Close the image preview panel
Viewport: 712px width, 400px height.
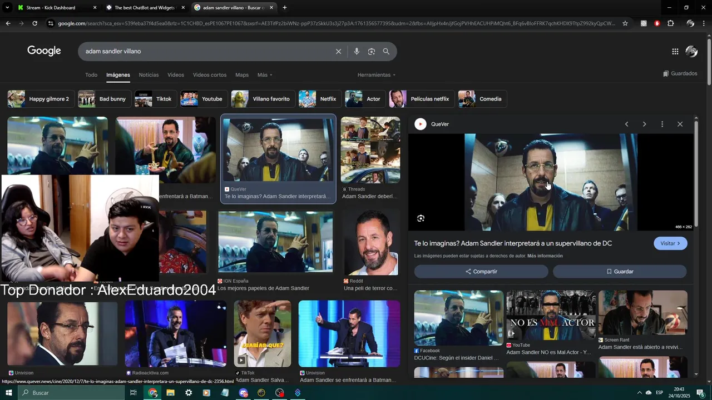680,124
